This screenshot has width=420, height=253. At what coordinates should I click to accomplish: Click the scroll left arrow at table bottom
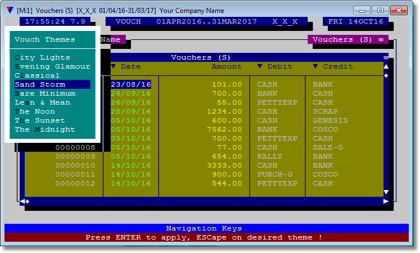click(22, 201)
